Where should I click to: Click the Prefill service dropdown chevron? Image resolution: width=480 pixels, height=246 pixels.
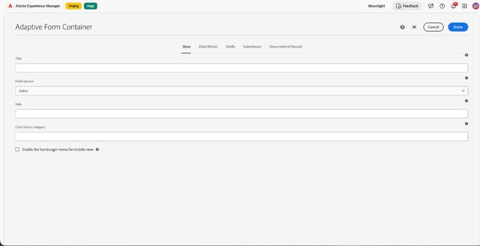pyautogui.click(x=463, y=91)
